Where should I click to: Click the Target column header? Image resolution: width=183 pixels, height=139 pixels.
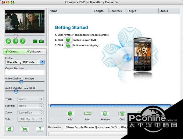[142, 11]
